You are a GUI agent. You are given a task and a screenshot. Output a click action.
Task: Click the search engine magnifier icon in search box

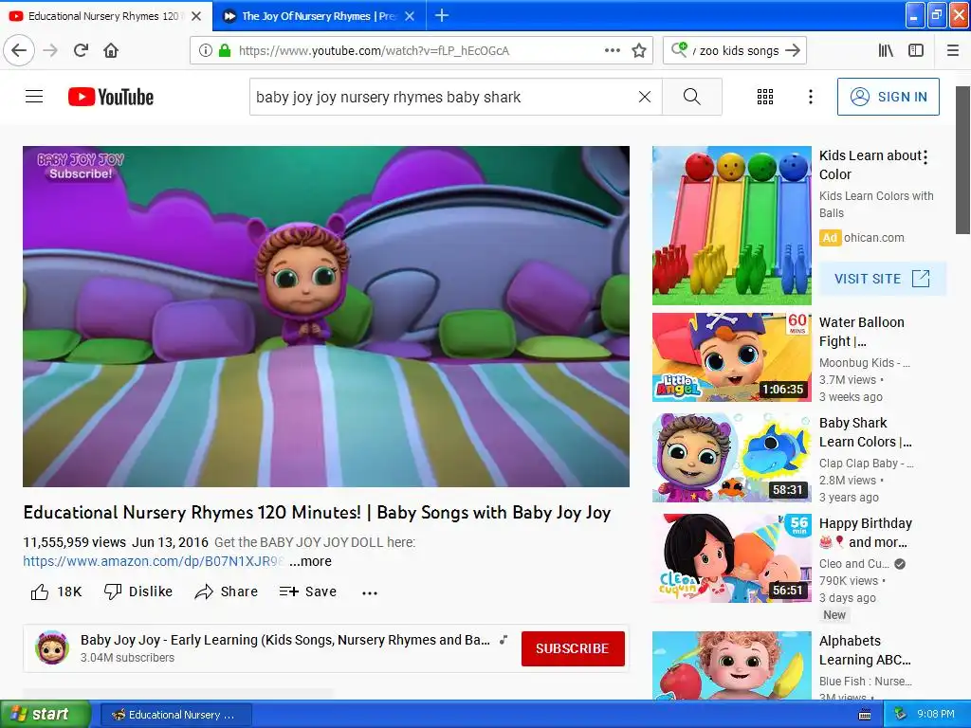(679, 49)
